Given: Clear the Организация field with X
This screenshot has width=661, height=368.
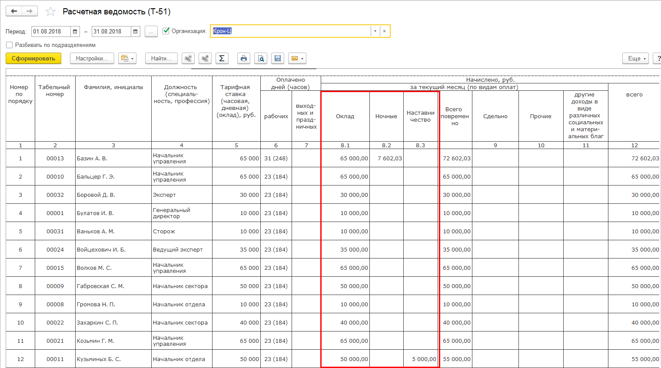Looking at the screenshot, I should [384, 31].
